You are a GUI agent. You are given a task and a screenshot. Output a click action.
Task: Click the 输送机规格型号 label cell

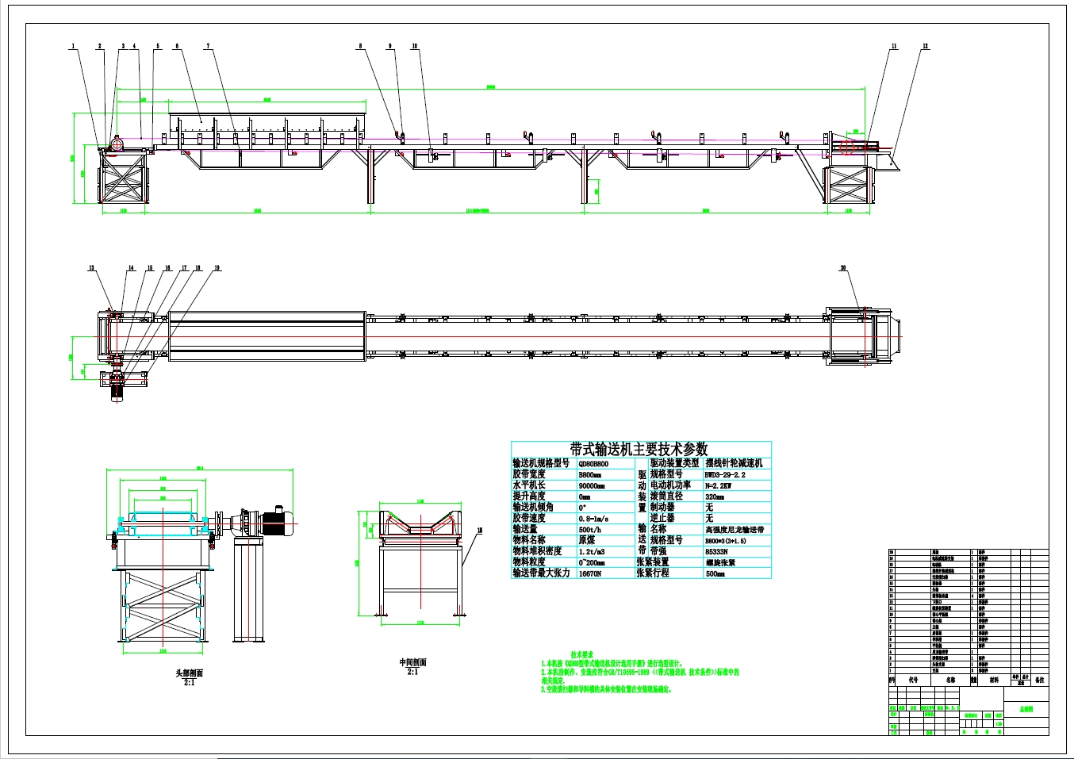(x=541, y=462)
